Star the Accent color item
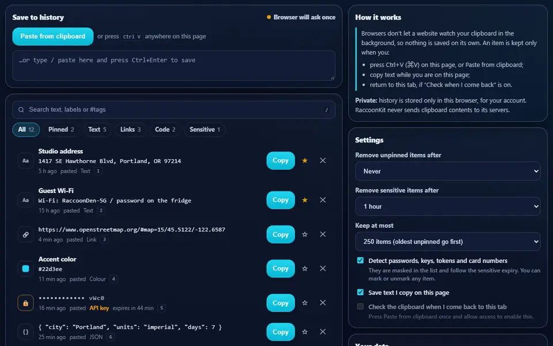The image size is (553, 346). [x=305, y=269]
